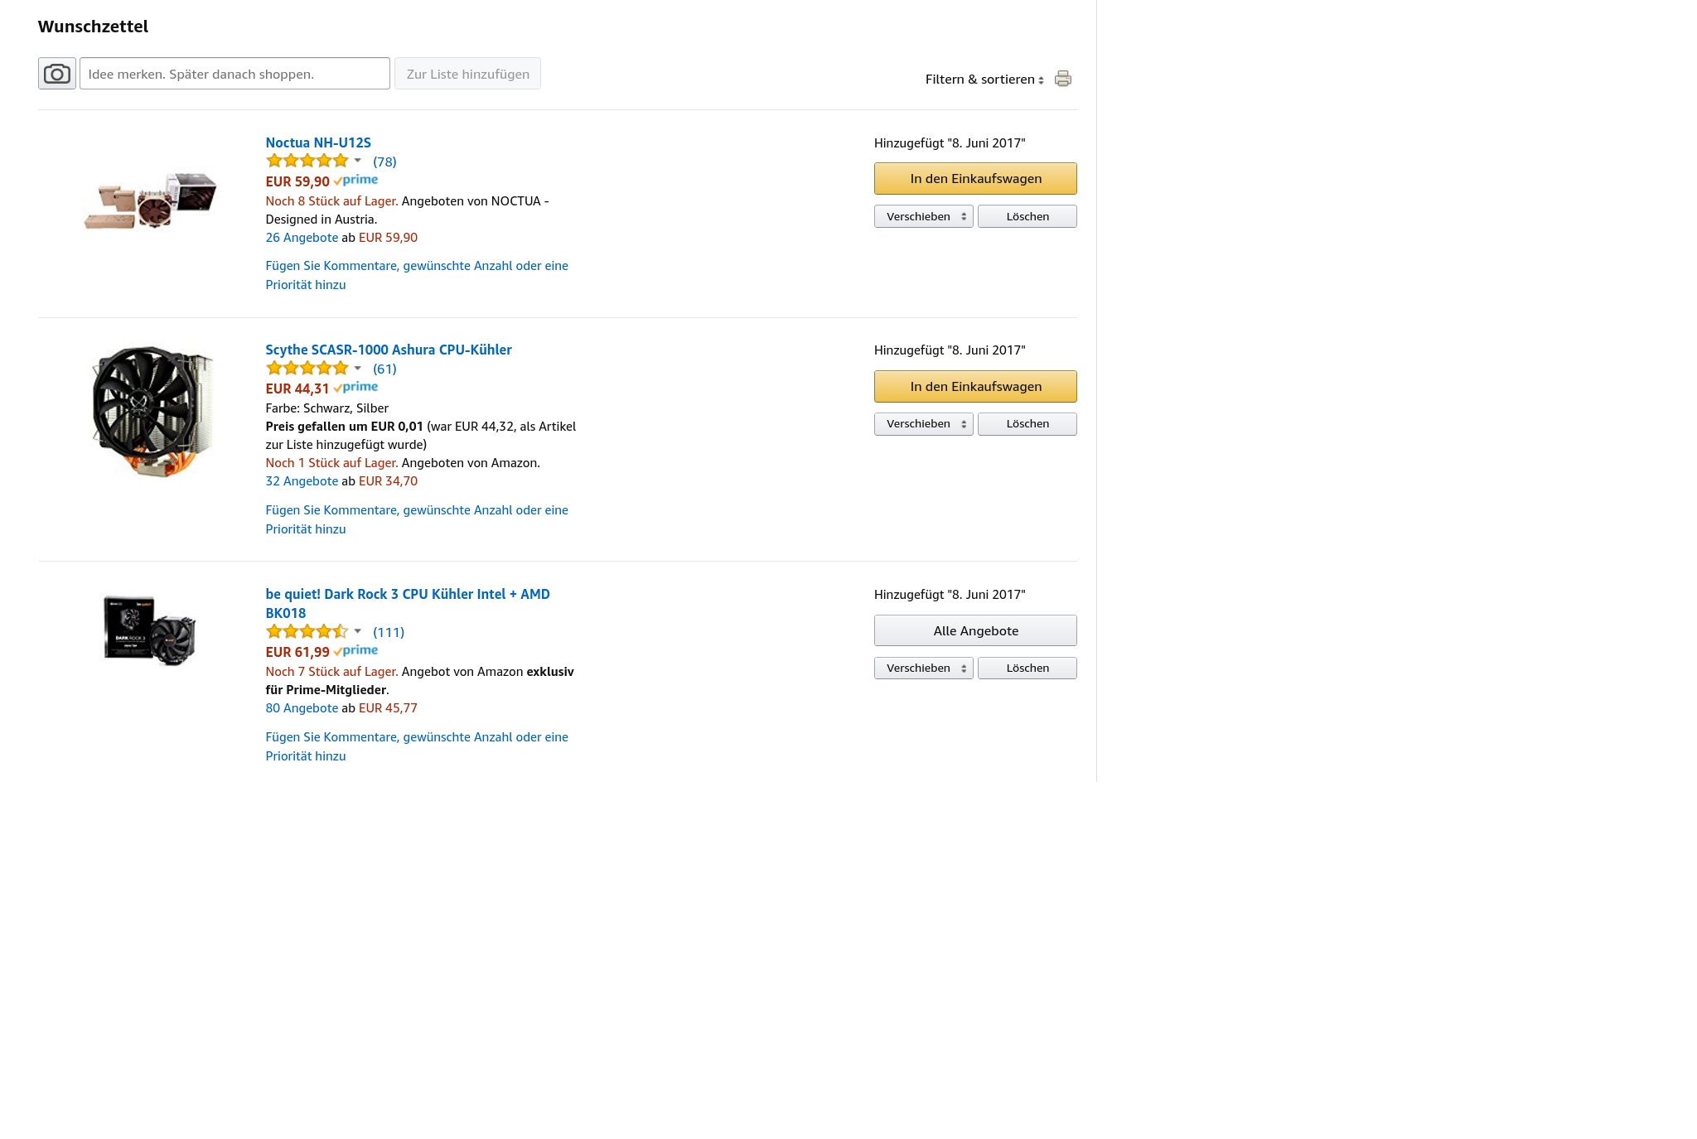
Task: Open the star rating popup for Scythe Ashura
Action: pyautogui.click(x=313, y=368)
